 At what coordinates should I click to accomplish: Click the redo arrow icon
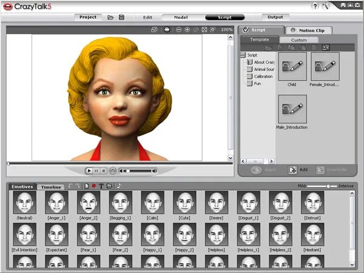(x=78, y=186)
